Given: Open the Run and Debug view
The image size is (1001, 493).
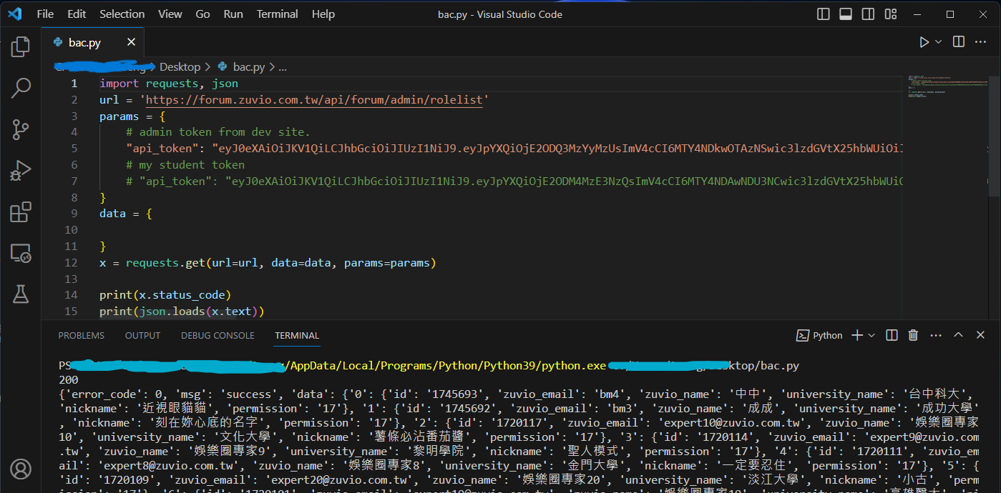Looking at the screenshot, I should click(21, 171).
